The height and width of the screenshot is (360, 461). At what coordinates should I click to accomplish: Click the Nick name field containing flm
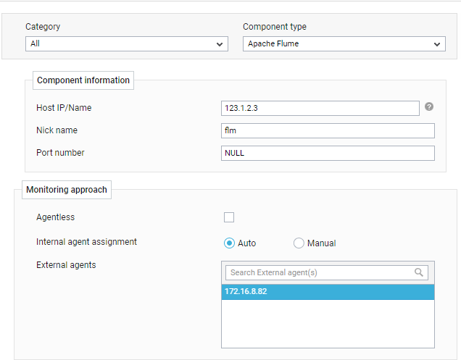click(328, 130)
